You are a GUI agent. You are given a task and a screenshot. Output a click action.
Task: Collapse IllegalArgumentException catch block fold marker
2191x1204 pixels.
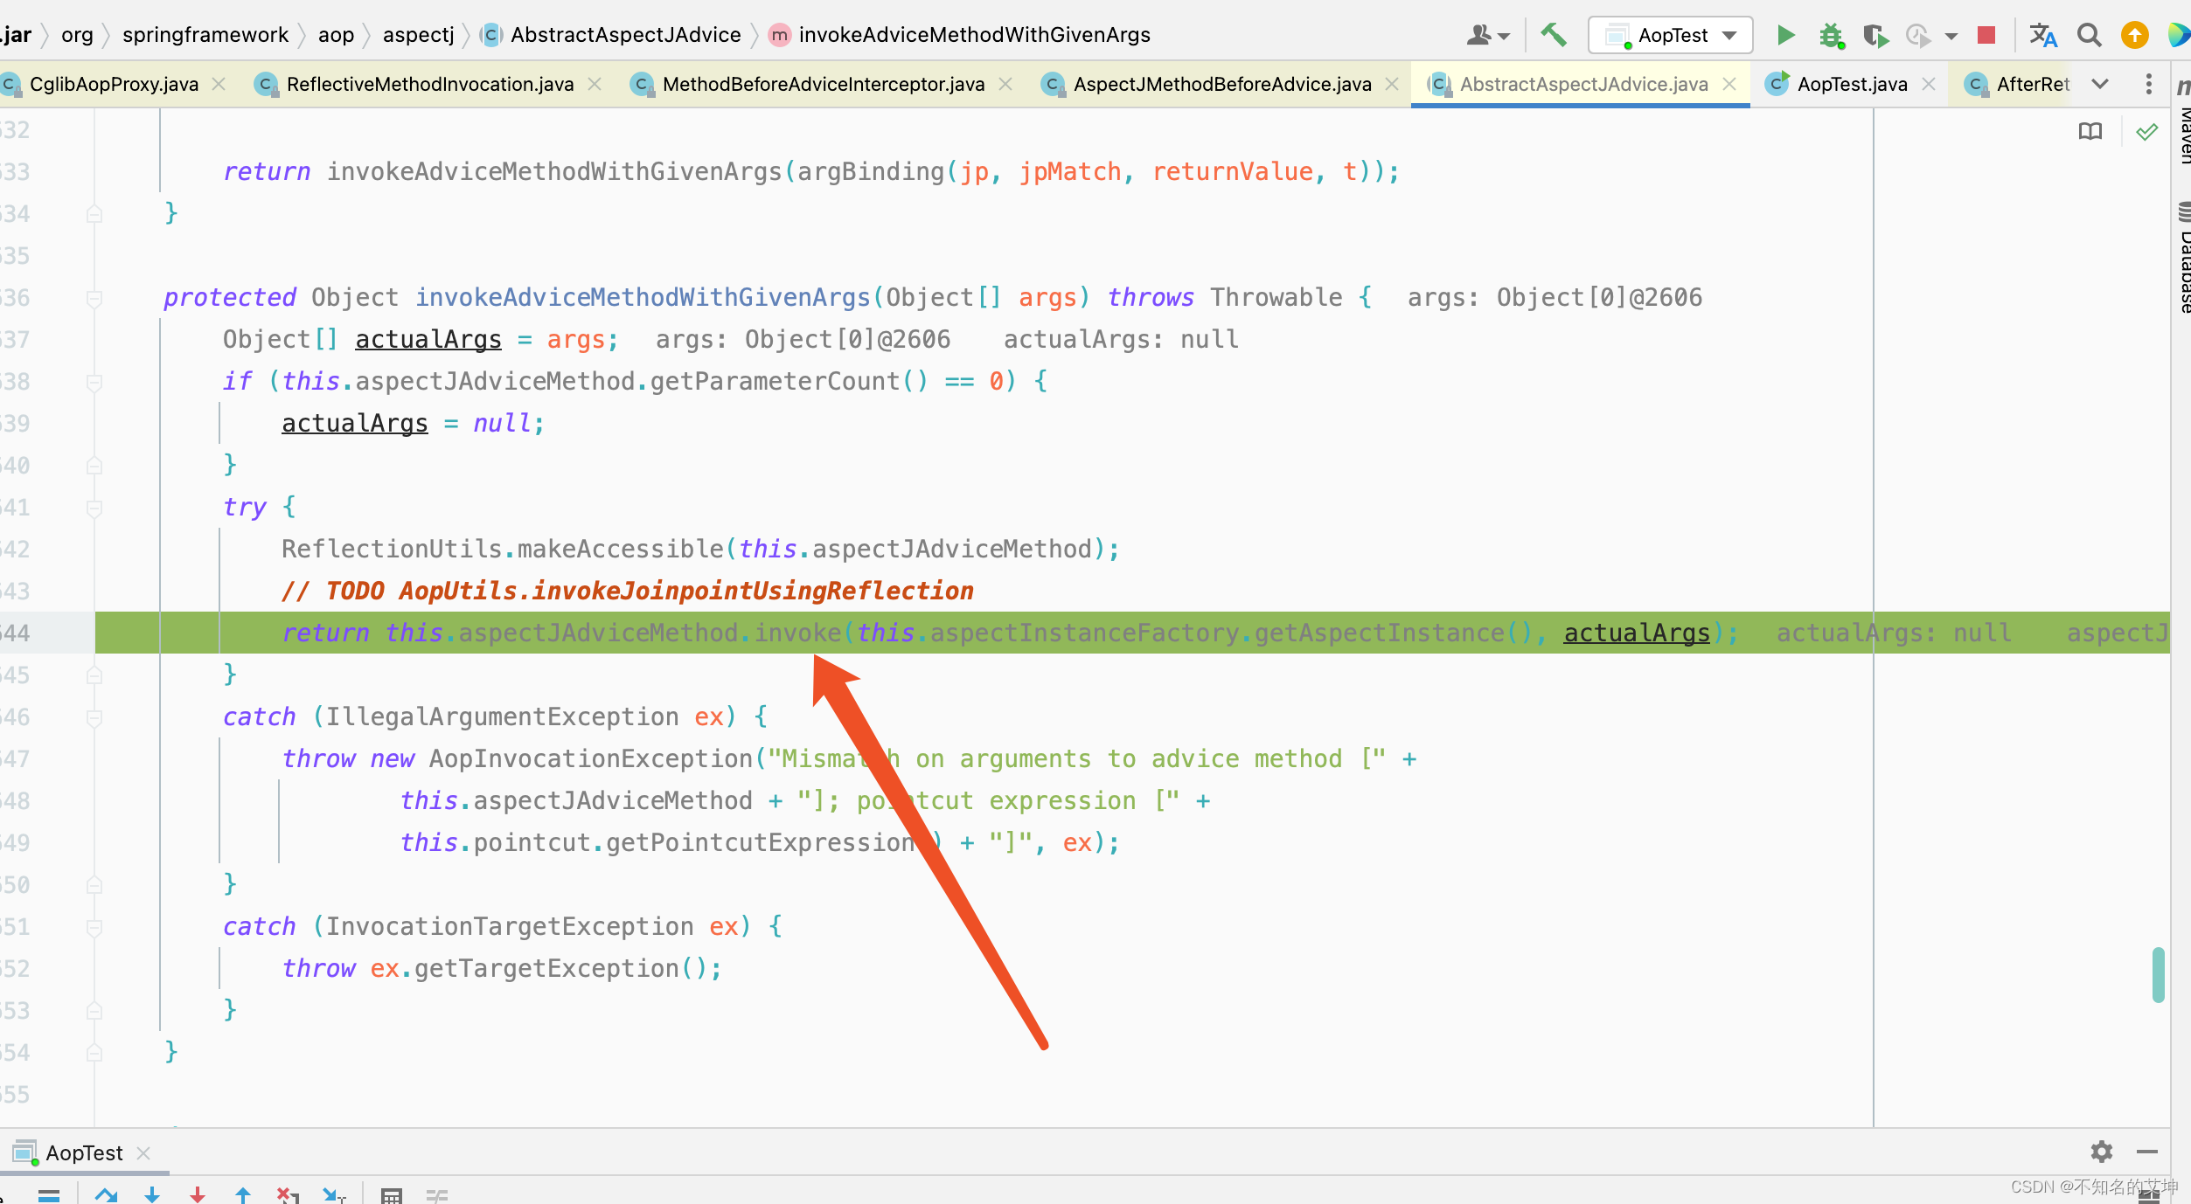click(x=94, y=717)
